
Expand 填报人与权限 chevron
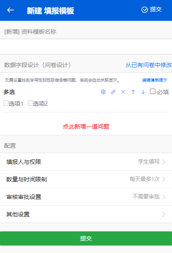point(164,162)
